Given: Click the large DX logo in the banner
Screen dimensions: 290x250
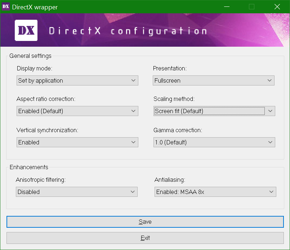Looking at the screenshot, I should pyautogui.click(x=26, y=30).
